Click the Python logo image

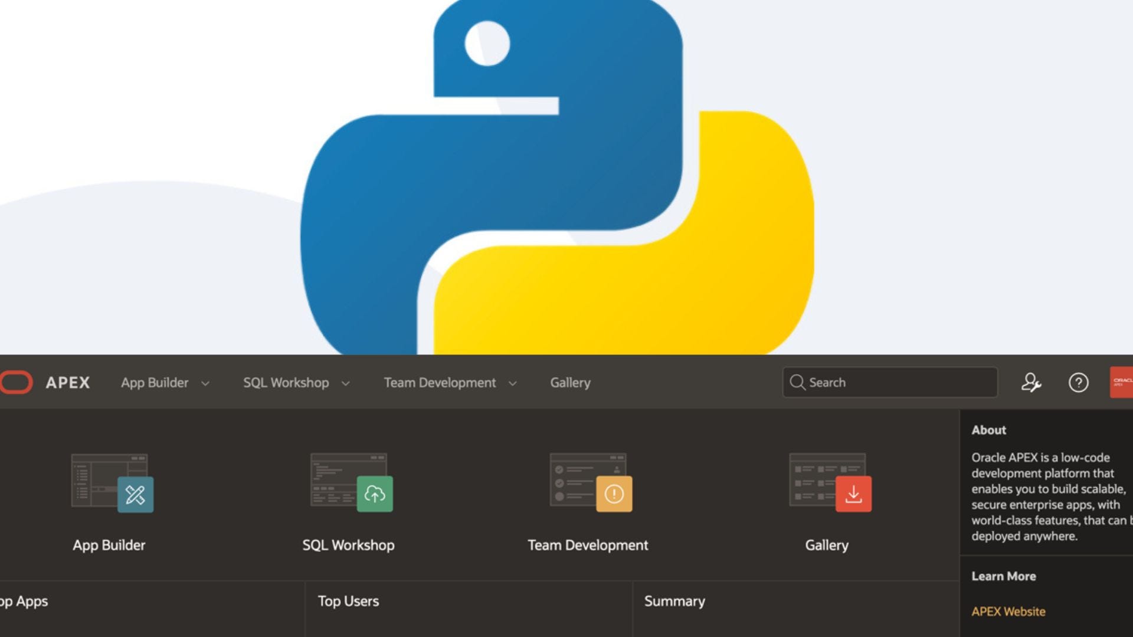[x=558, y=177]
